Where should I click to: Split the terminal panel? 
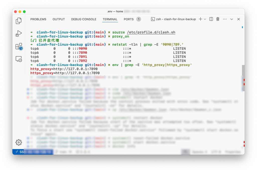[211, 19]
